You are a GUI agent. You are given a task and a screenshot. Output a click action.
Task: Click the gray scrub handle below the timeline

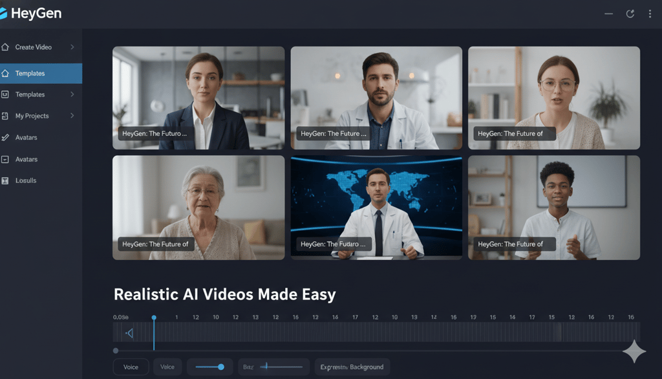coord(116,351)
